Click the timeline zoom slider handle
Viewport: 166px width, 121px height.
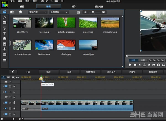point(14,119)
